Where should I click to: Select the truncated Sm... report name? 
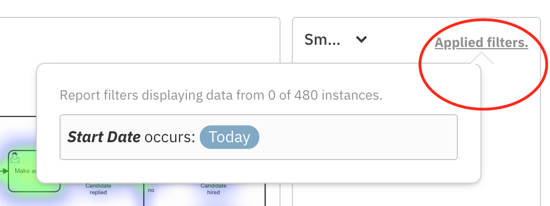(322, 40)
